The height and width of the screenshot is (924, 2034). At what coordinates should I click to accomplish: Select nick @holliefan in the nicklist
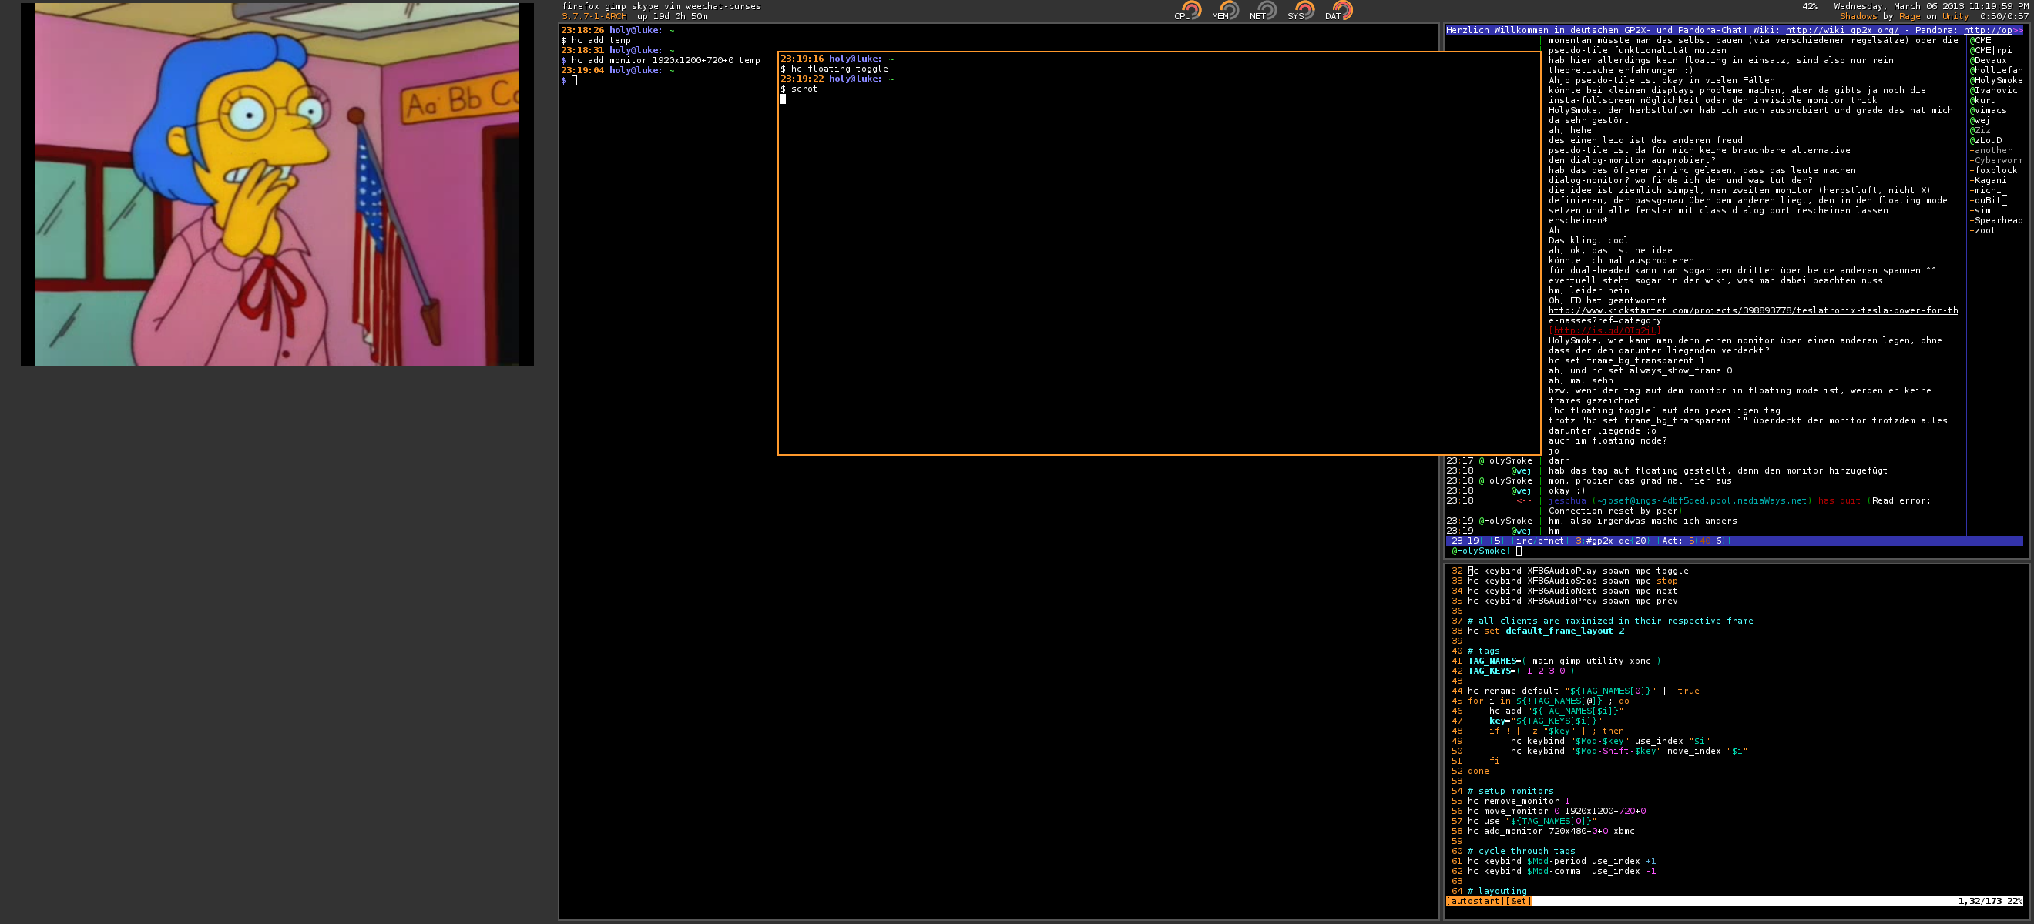coord(1996,70)
